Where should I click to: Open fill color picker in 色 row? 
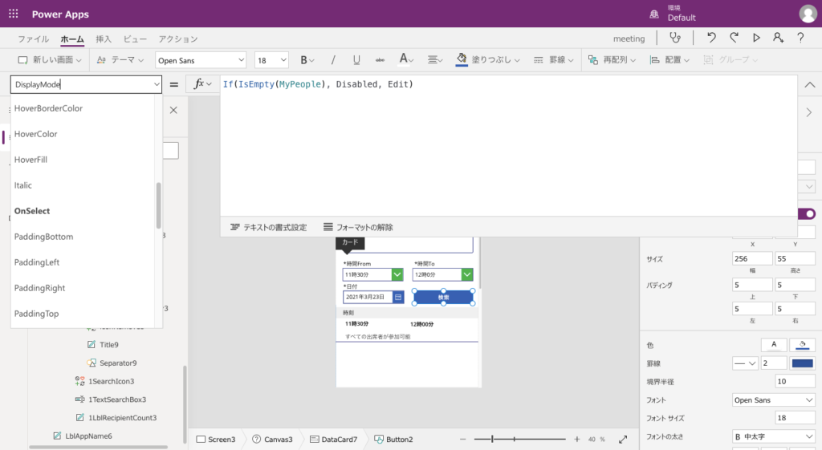tap(802, 345)
